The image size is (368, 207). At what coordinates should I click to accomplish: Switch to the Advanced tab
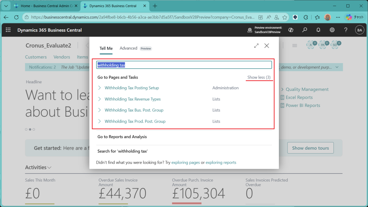128,48
